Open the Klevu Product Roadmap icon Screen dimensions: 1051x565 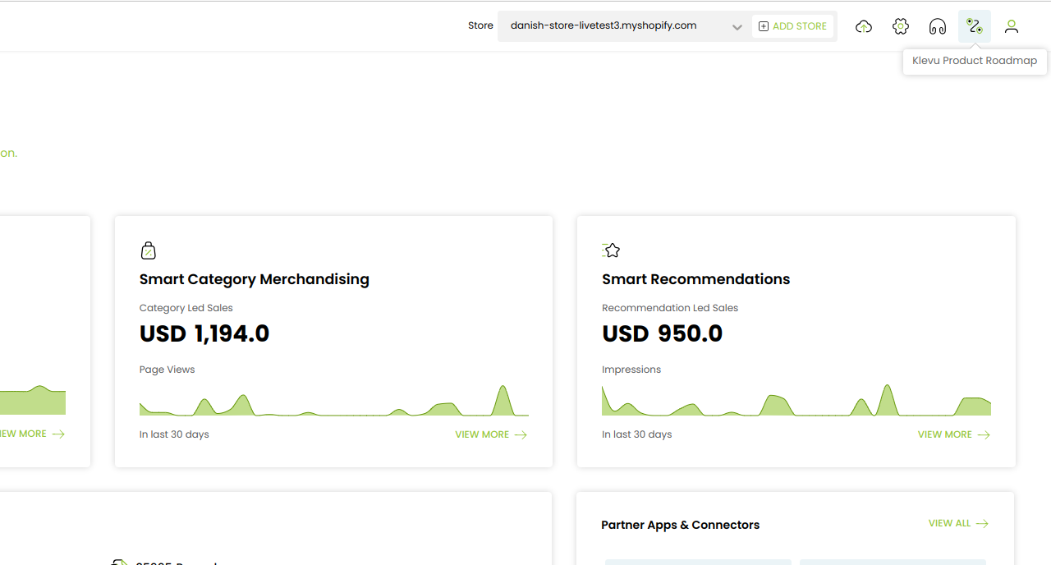pyautogui.click(x=975, y=26)
